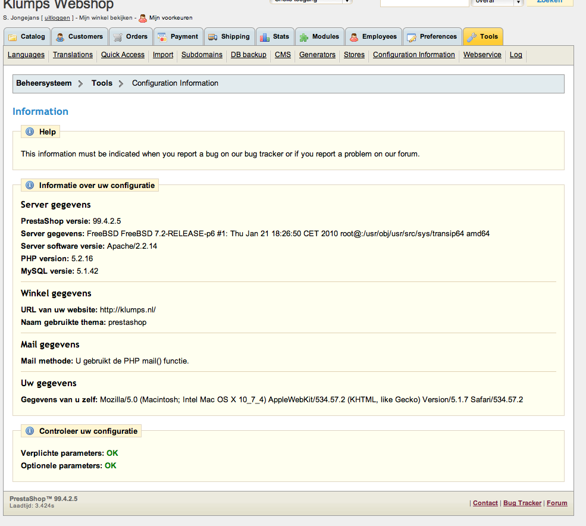Image resolution: width=586 pixels, height=526 pixels.
Task: Open the Contact footer link
Action: tap(485, 503)
